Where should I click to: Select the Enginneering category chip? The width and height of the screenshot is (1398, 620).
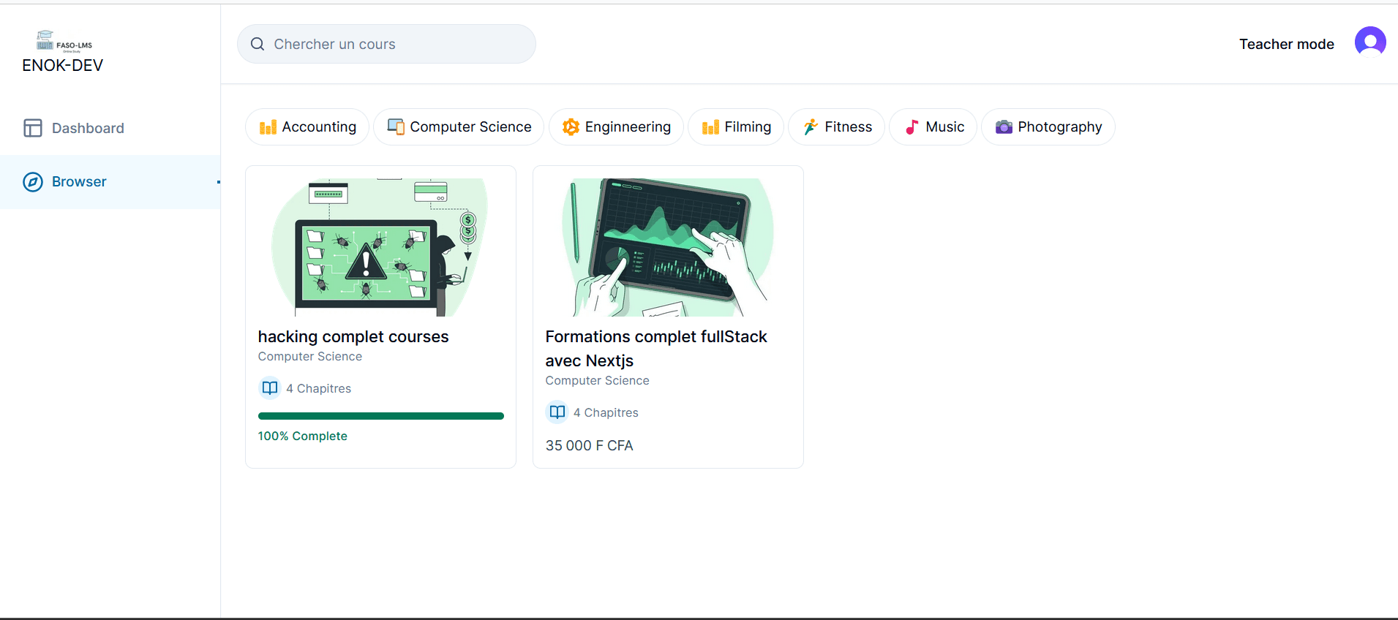pos(616,127)
